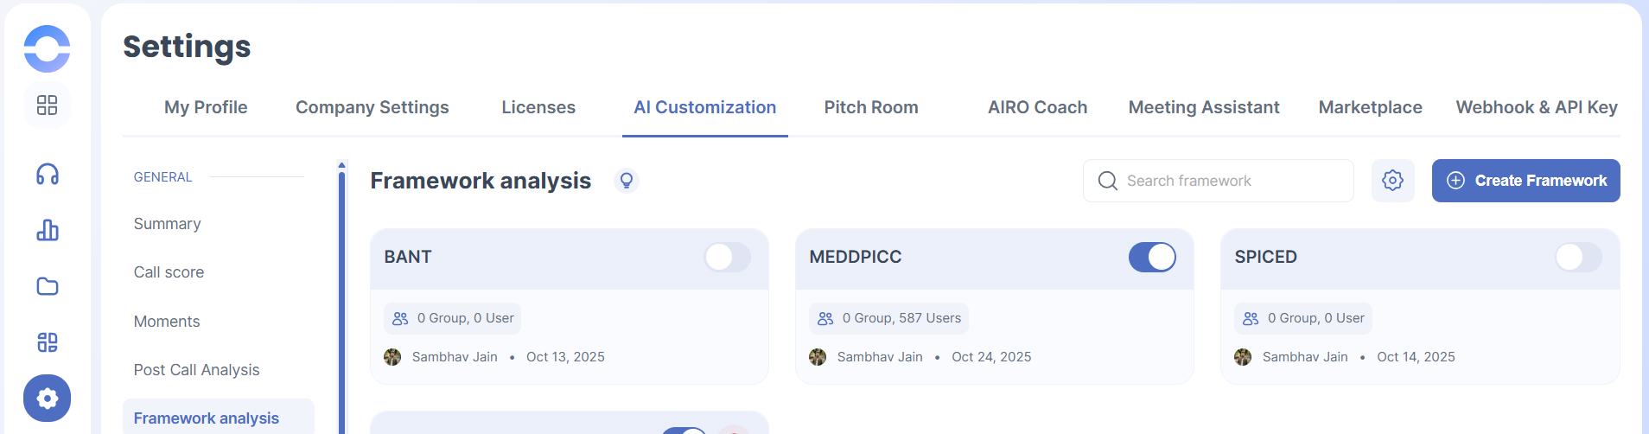Enable the BANT framework toggle

[727, 257]
